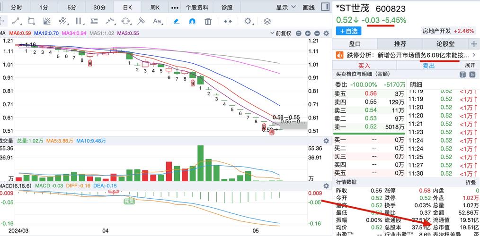
Task: Click the first minus icon beside 前复权
Action: click(299, 34)
